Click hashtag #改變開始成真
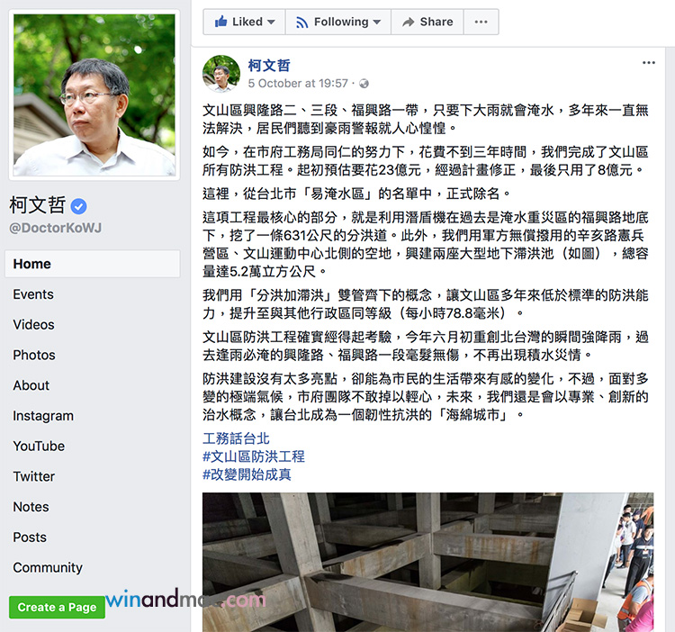Viewport: 675px width, 632px height. [247, 474]
